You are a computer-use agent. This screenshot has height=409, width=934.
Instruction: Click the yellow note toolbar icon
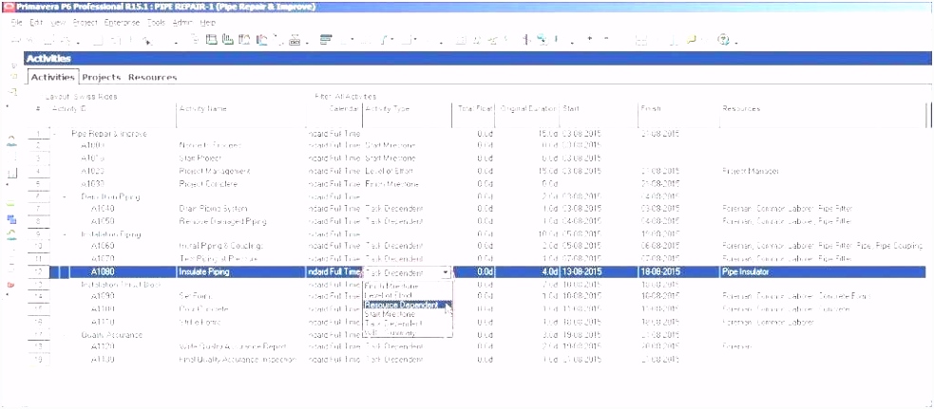pyautogui.click(x=692, y=40)
